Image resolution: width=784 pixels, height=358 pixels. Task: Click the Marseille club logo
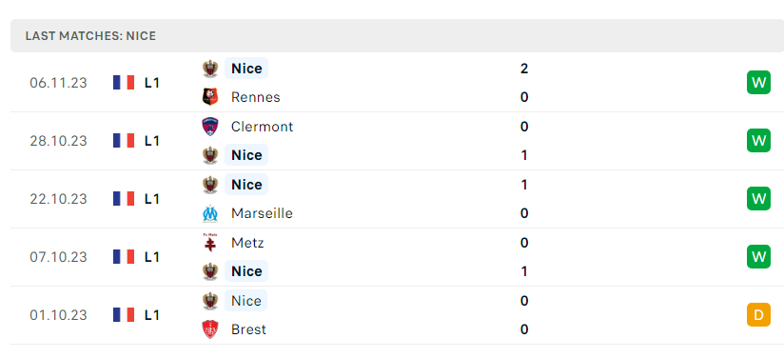click(x=210, y=214)
